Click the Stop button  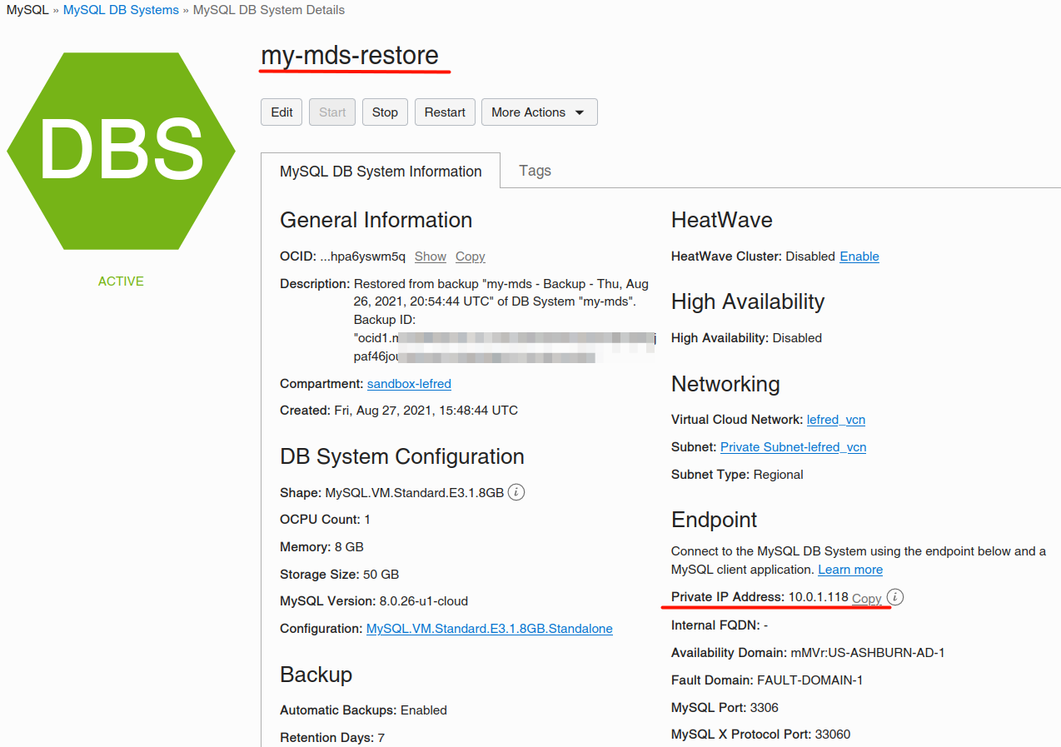[385, 112]
